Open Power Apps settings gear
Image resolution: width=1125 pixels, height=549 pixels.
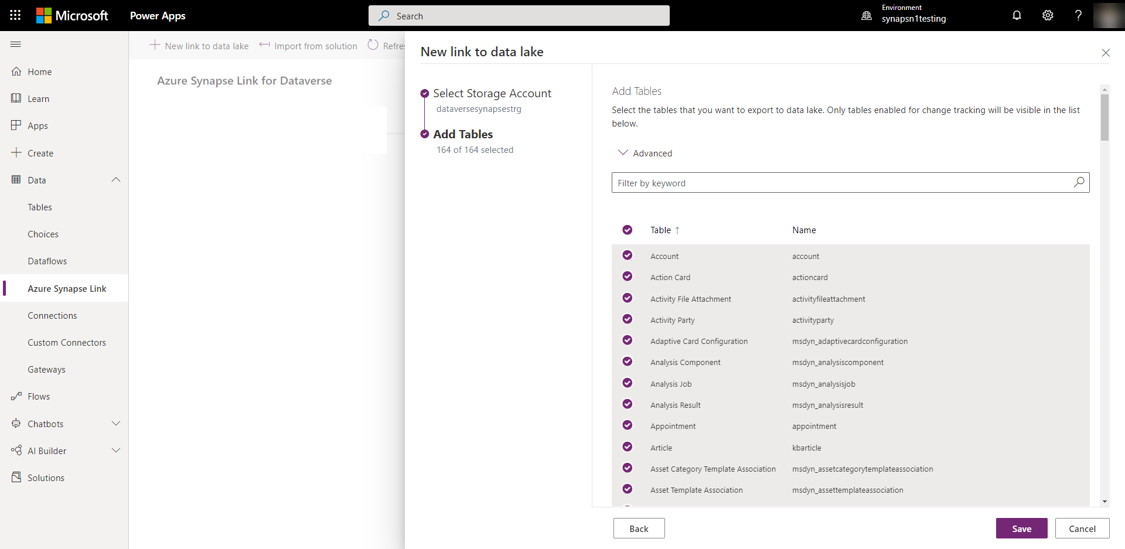[x=1048, y=15]
